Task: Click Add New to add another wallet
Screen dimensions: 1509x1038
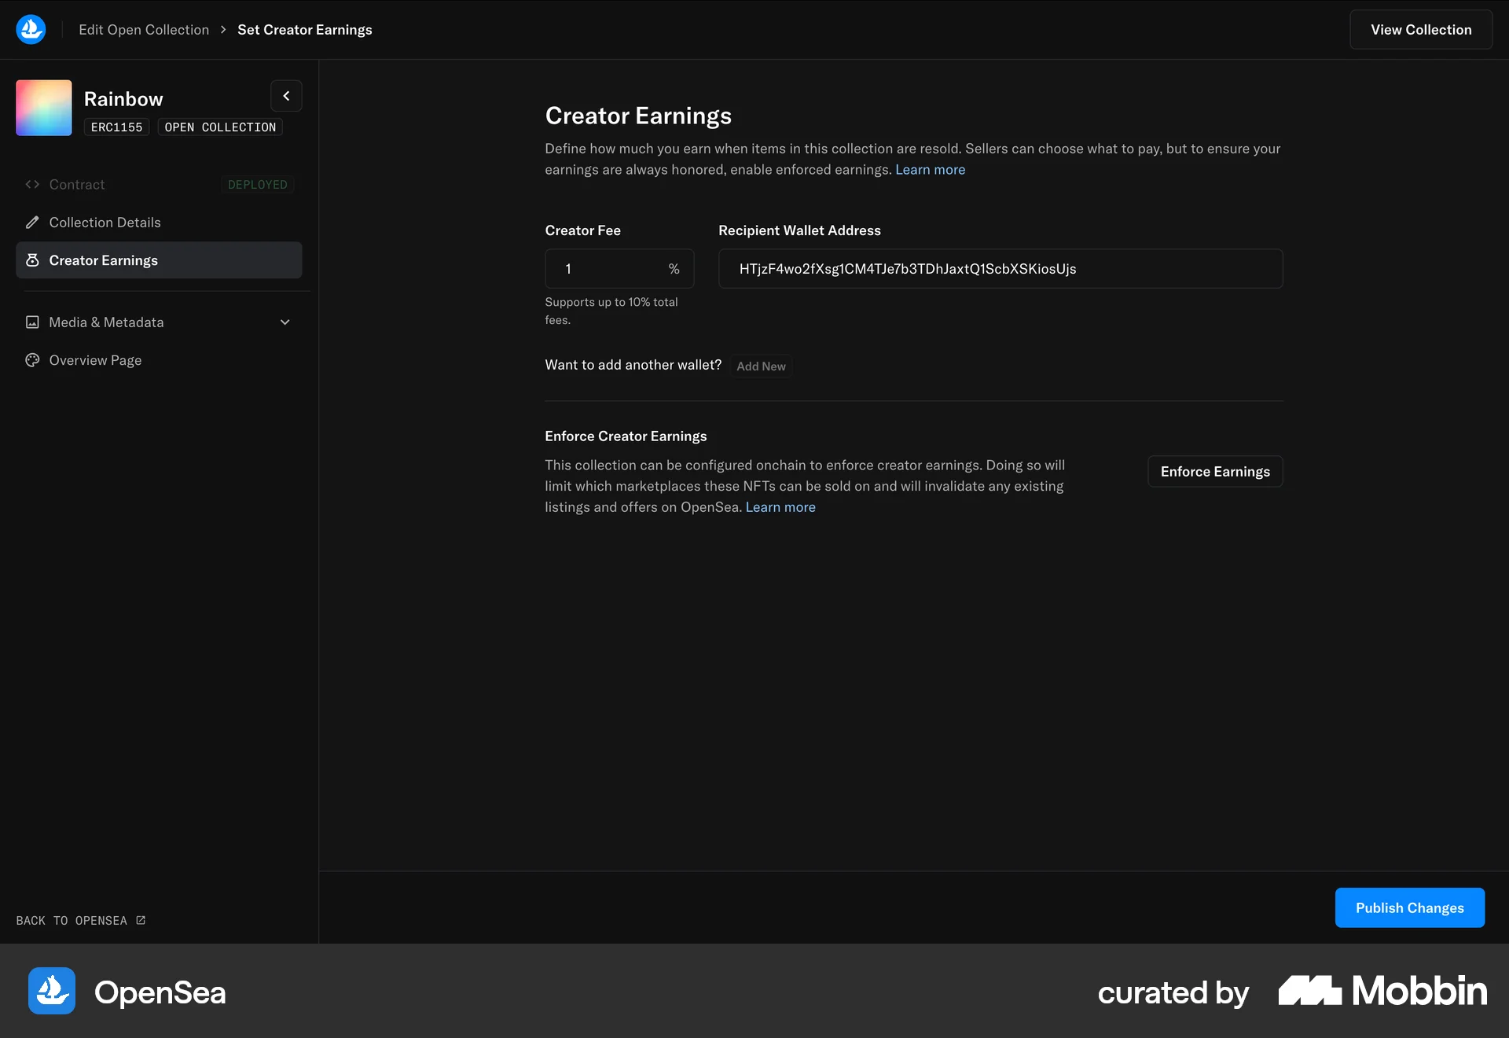Action: (759, 366)
